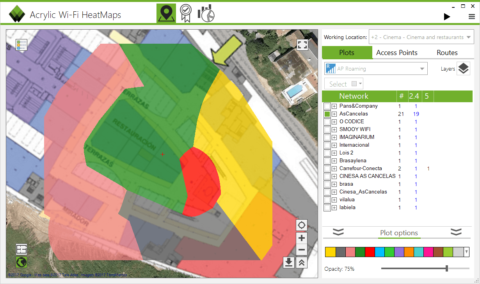480x284 pixels.
Task: Sort by the # column header
Action: point(402,96)
